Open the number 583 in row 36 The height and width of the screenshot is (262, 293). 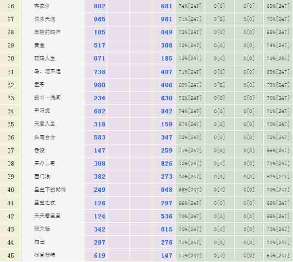coord(99,138)
